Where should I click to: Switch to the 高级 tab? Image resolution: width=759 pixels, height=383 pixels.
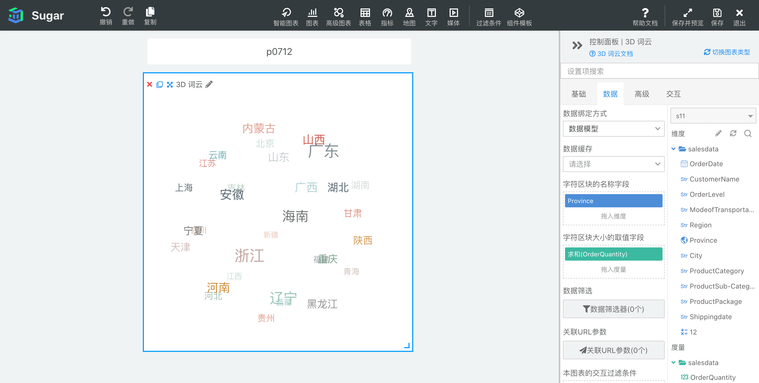[642, 94]
